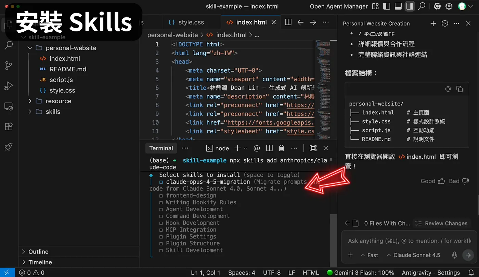Open the Claude Sonnet 4.5 model dropdown
The width and height of the screenshot is (479, 277).
413,255
